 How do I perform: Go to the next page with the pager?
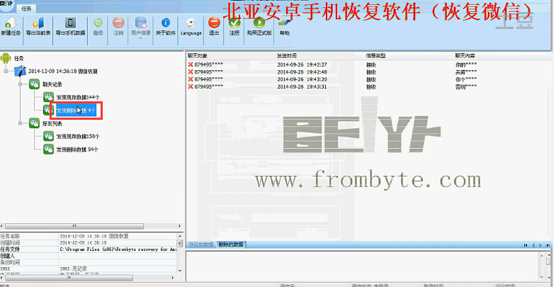pyautogui.click(x=541, y=245)
